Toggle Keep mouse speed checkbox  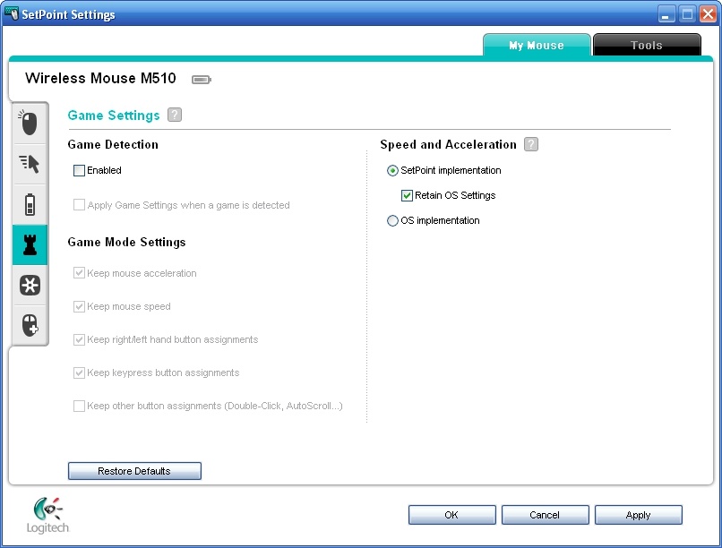79,306
